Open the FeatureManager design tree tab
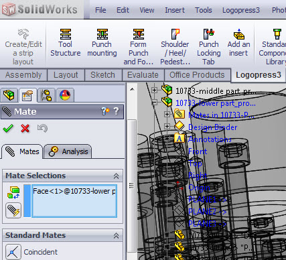 pos(9,95)
